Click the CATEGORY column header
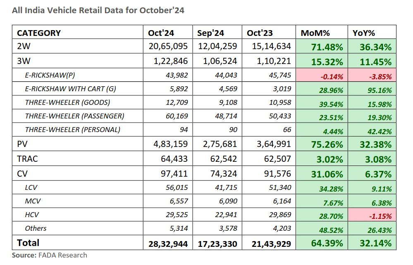 click(x=39, y=33)
